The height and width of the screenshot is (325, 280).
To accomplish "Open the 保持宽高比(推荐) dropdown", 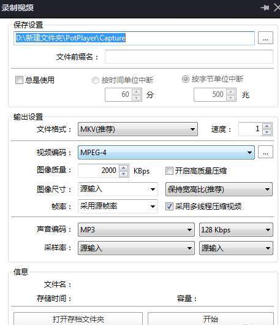I will click(x=219, y=189).
